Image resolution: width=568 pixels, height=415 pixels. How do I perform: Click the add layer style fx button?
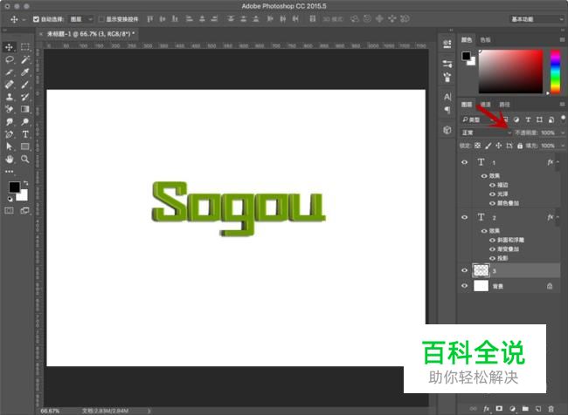(x=487, y=409)
